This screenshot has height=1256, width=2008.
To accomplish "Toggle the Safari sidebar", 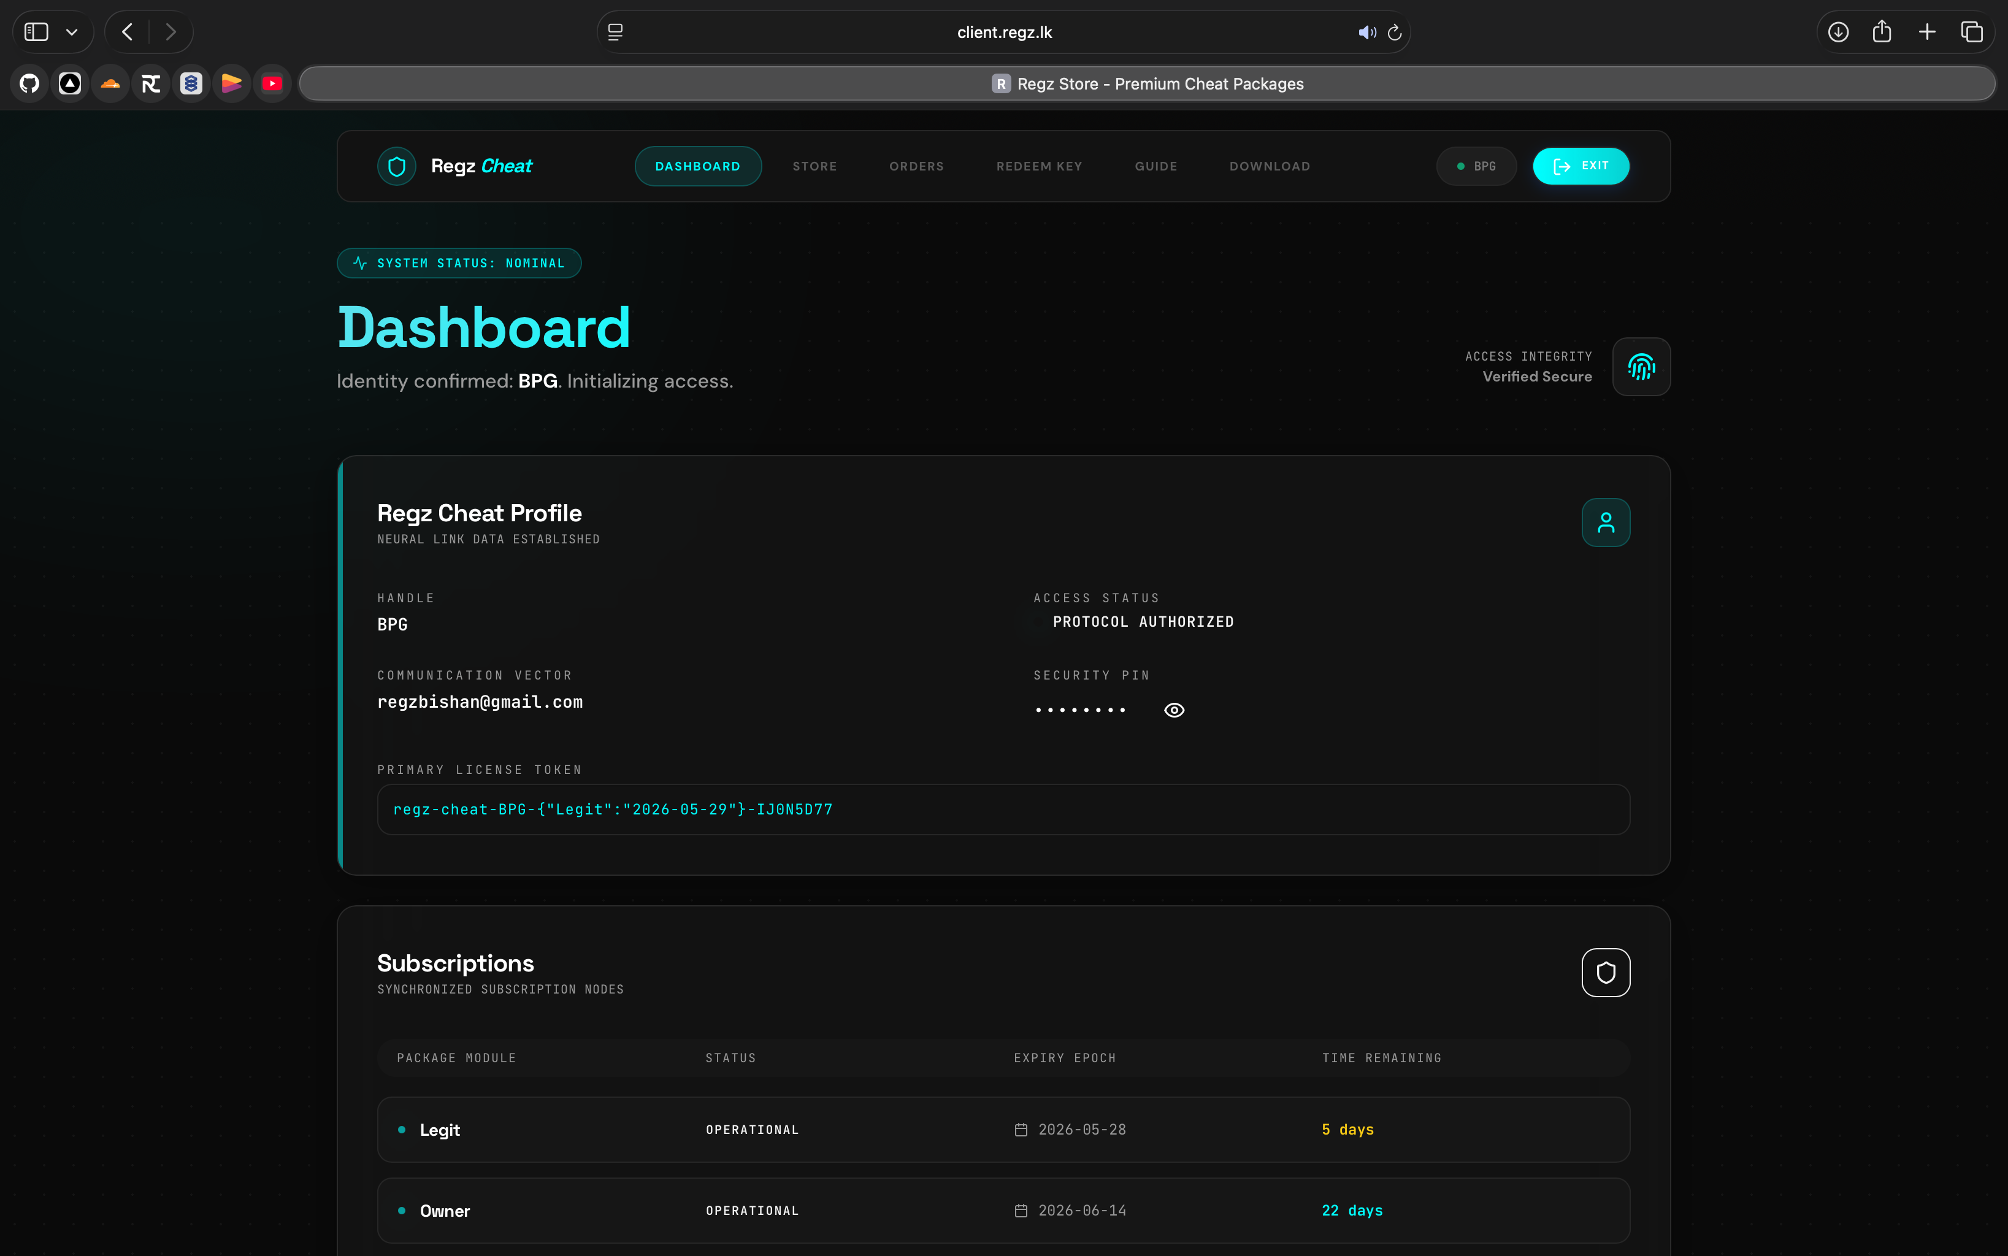I will click(x=37, y=33).
